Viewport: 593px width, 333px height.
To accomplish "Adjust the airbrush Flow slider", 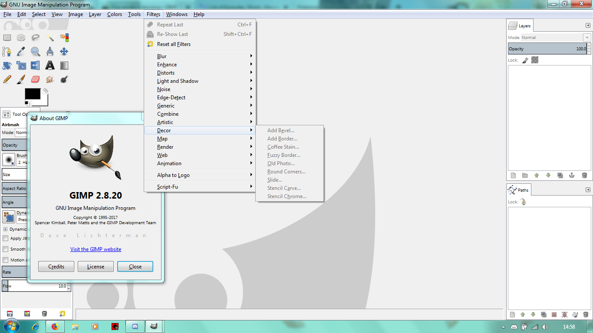I will [x=35, y=286].
